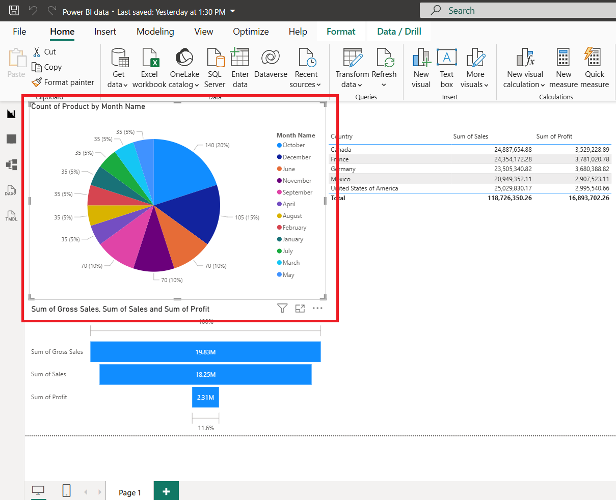Open the Transform data dropdown

coord(352,68)
